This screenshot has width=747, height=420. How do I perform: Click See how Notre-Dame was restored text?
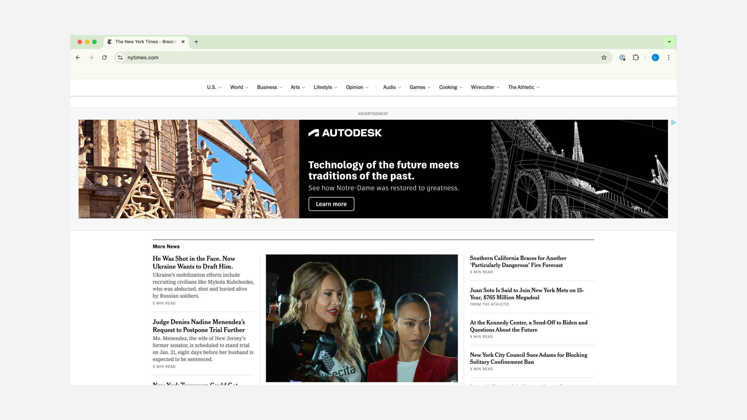[x=383, y=188]
